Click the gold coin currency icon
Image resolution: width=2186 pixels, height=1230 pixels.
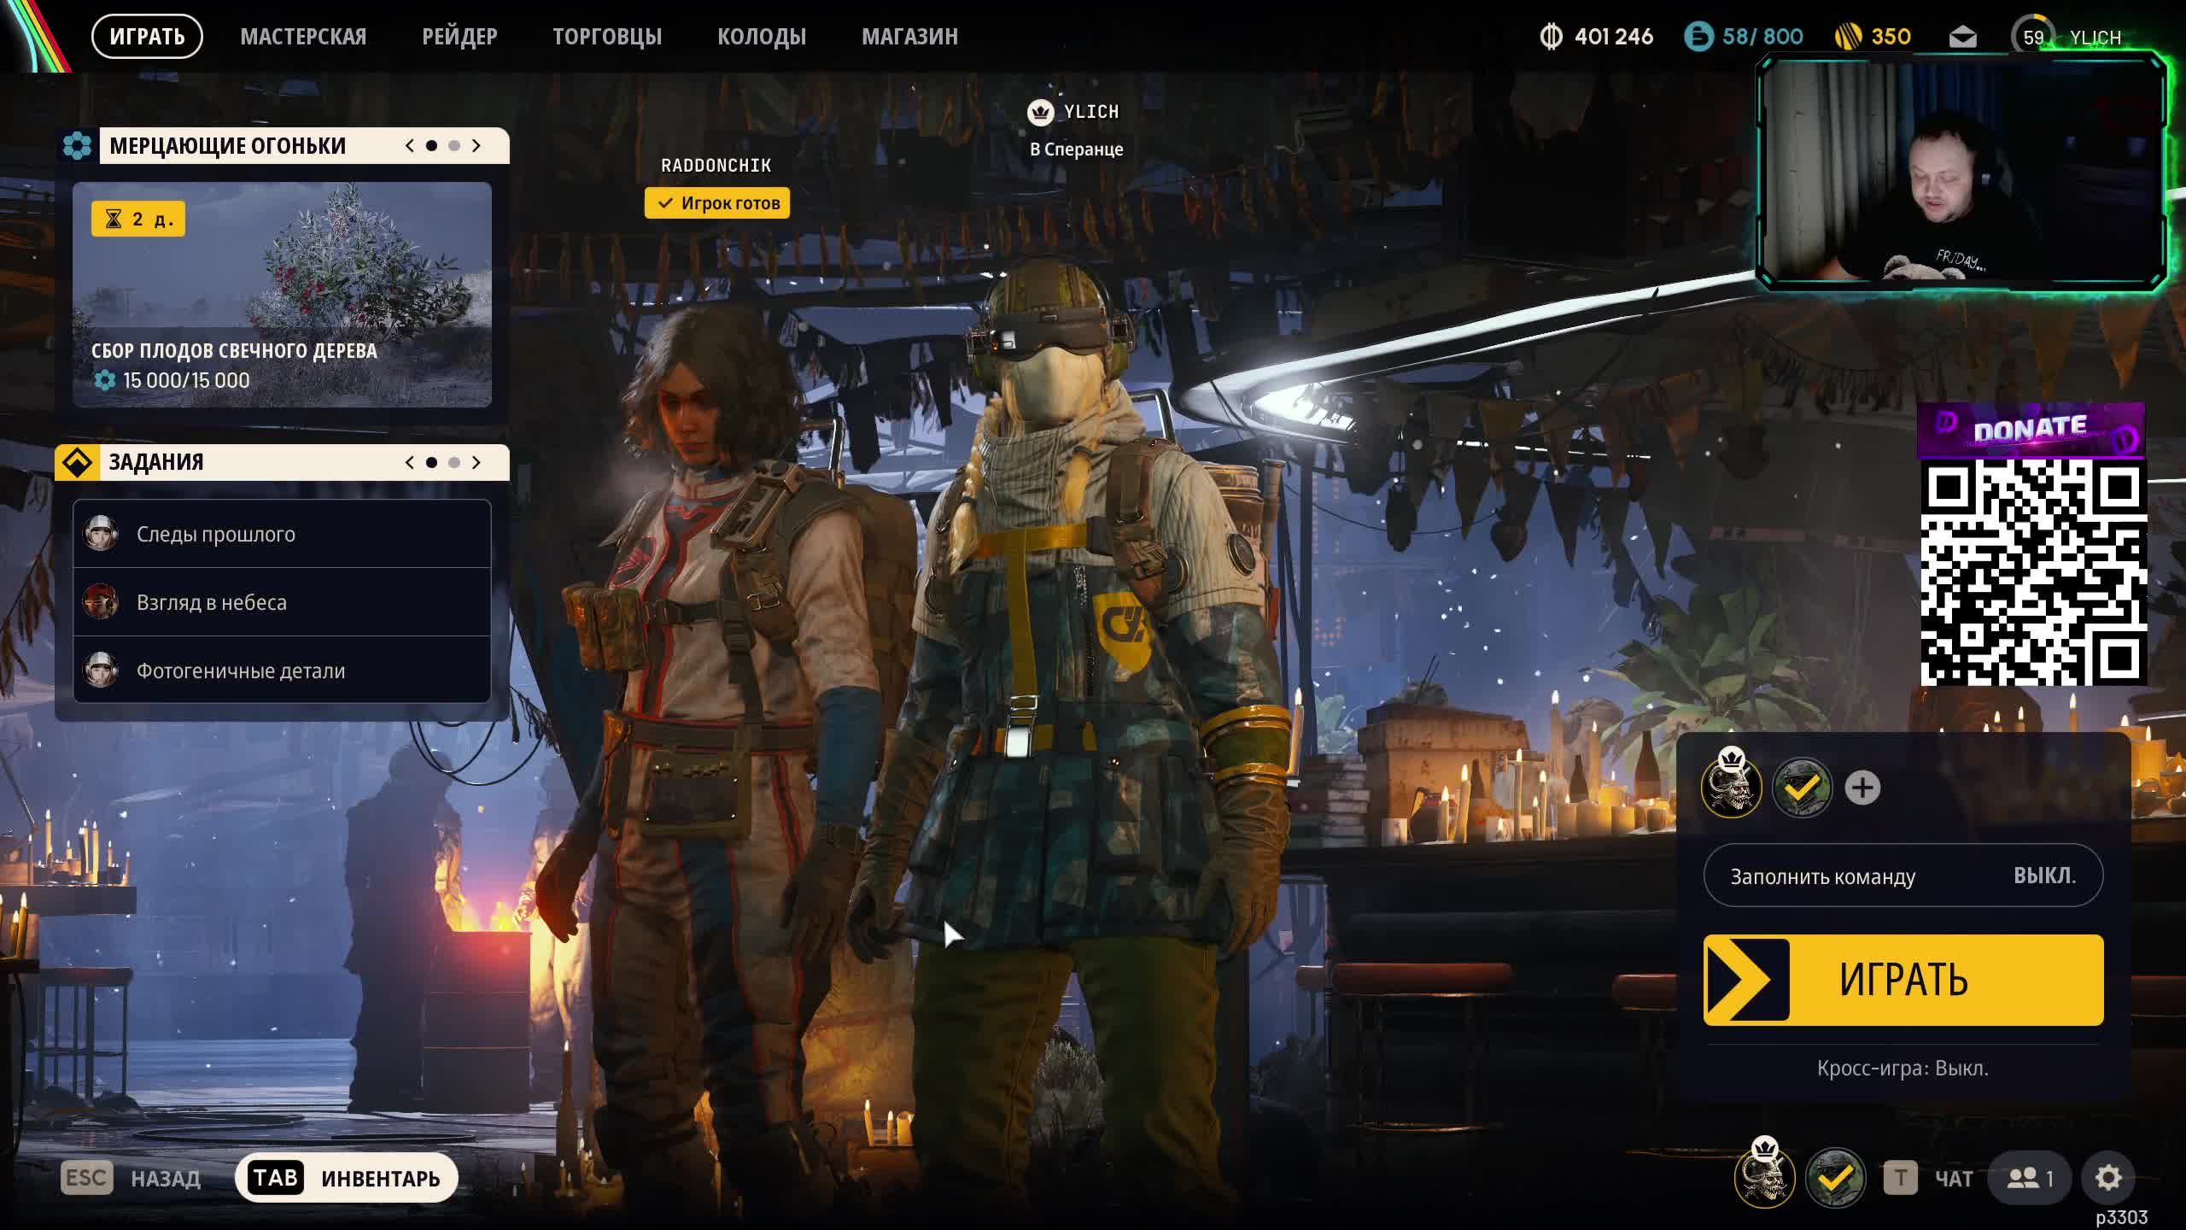click(1847, 37)
